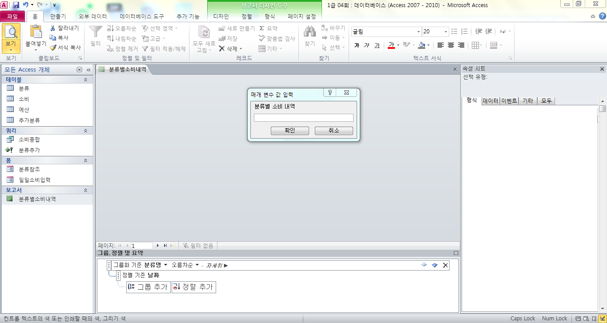The width and height of the screenshot is (607, 323).
Task: Toggle underline text formatting
Action: click(x=377, y=45)
